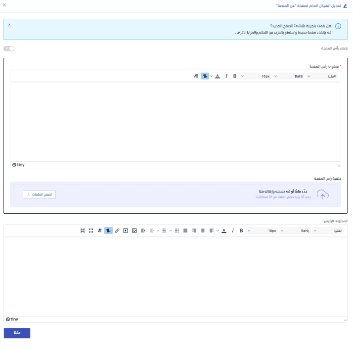Insert a page break in the main content editor
The width and height of the screenshot is (353, 349).
pyautogui.click(x=83, y=231)
